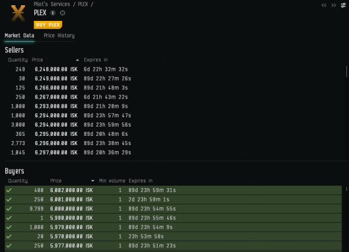Screen dimensions: 349x252
Task: Switch to the Price History tab
Action: tap(59, 35)
